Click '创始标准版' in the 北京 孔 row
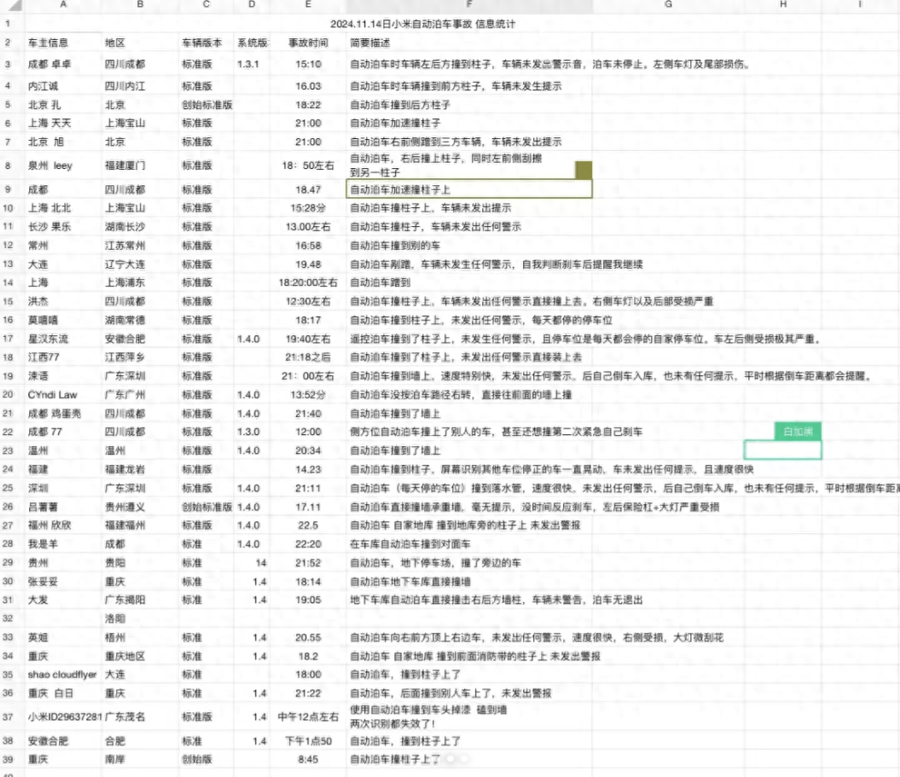 click(207, 105)
